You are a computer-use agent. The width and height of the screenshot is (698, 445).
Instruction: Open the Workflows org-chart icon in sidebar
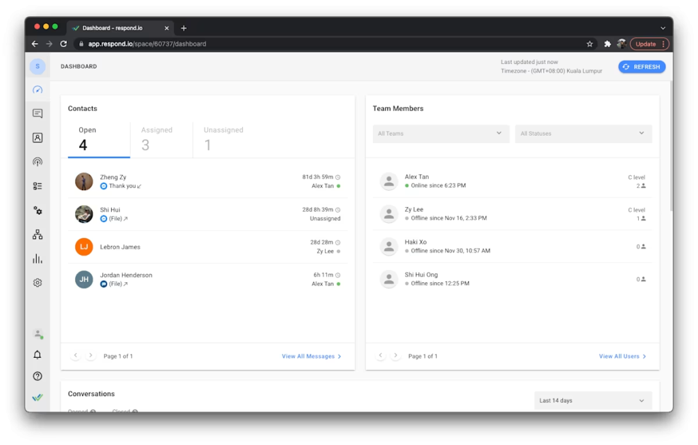point(37,234)
